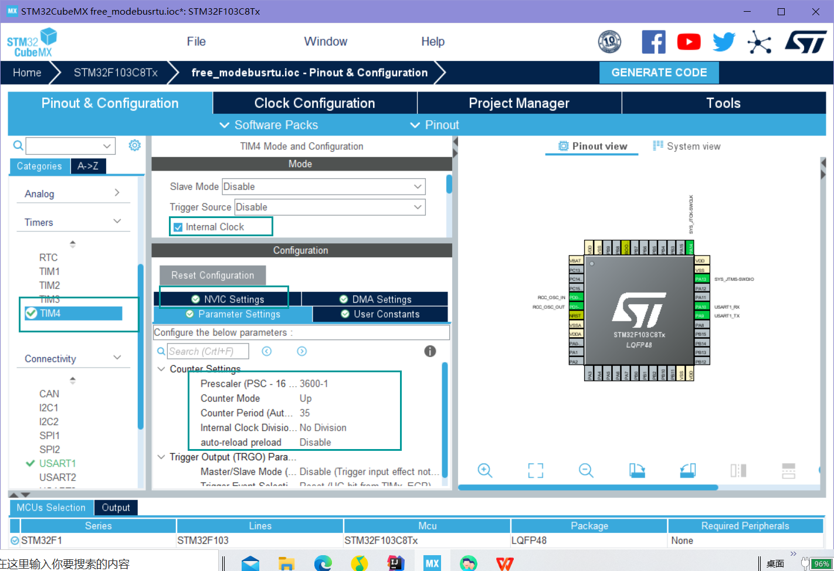Go to next parameter search result

[302, 351]
